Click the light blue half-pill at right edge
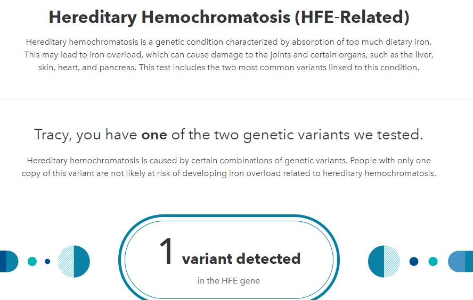473x300 pixels. click(x=461, y=261)
